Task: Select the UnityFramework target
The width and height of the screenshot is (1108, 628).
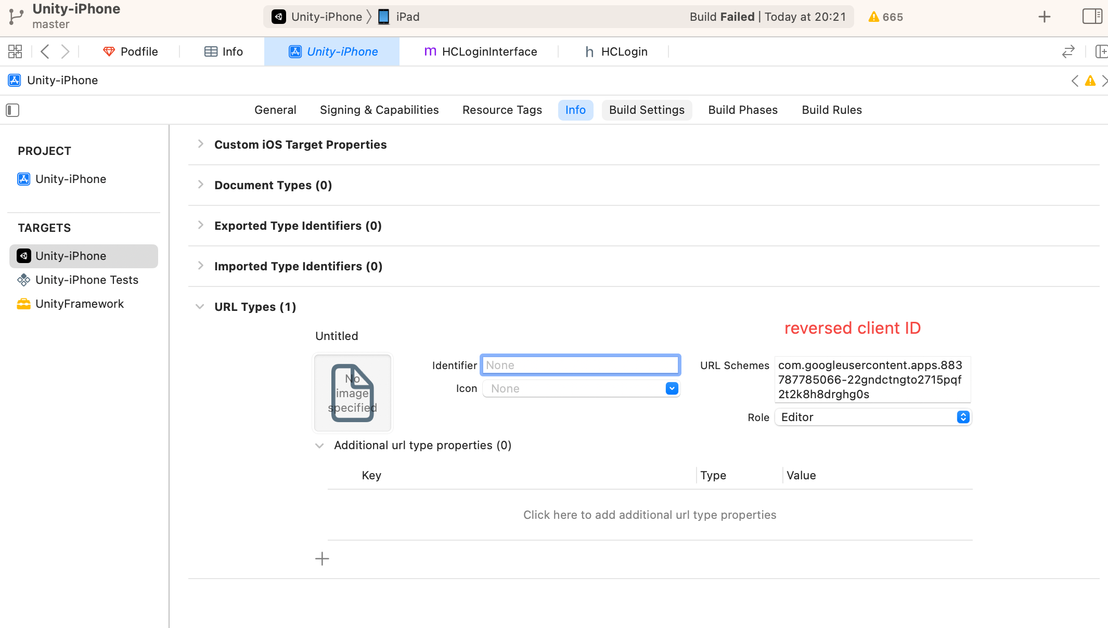Action: 70,304
